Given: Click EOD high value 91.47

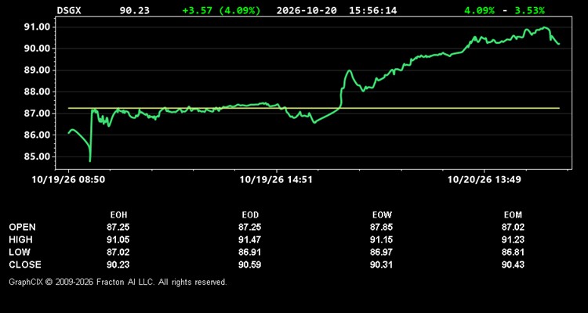Looking at the screenshot, I should 250,239.
